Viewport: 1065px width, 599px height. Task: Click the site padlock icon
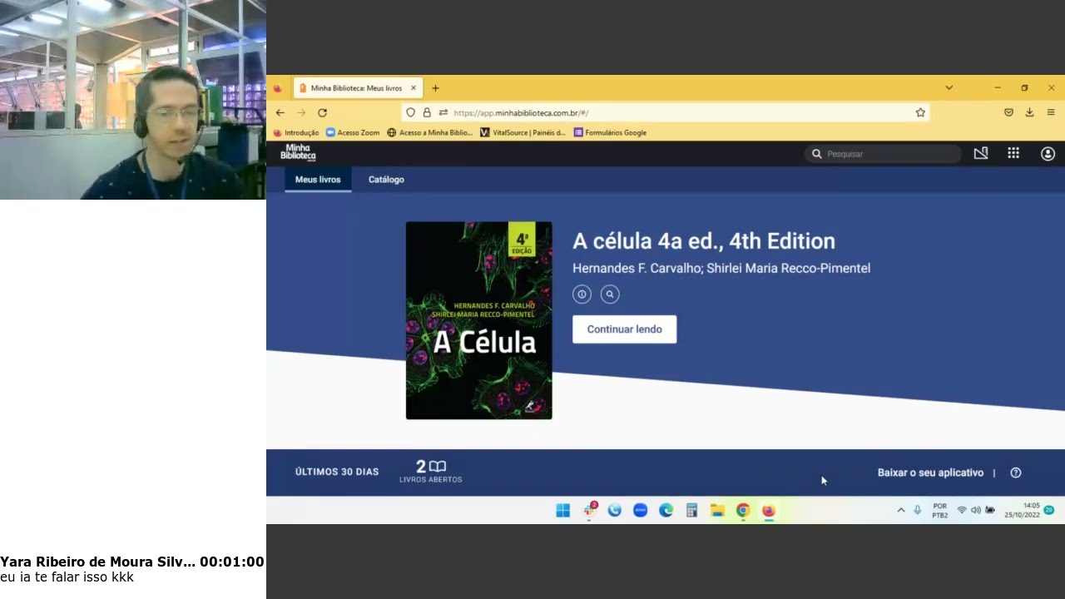point(427,112)
